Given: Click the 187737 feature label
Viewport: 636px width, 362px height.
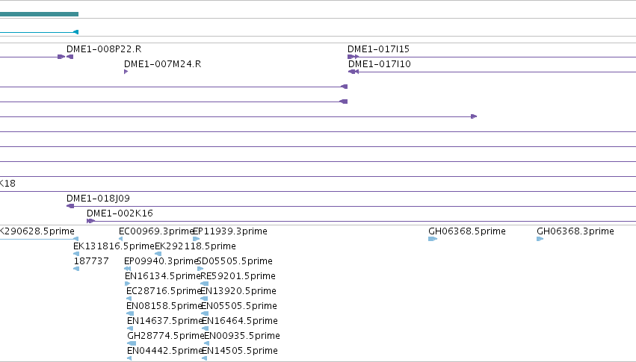Looking at the screenshot, I should [91, 261].
